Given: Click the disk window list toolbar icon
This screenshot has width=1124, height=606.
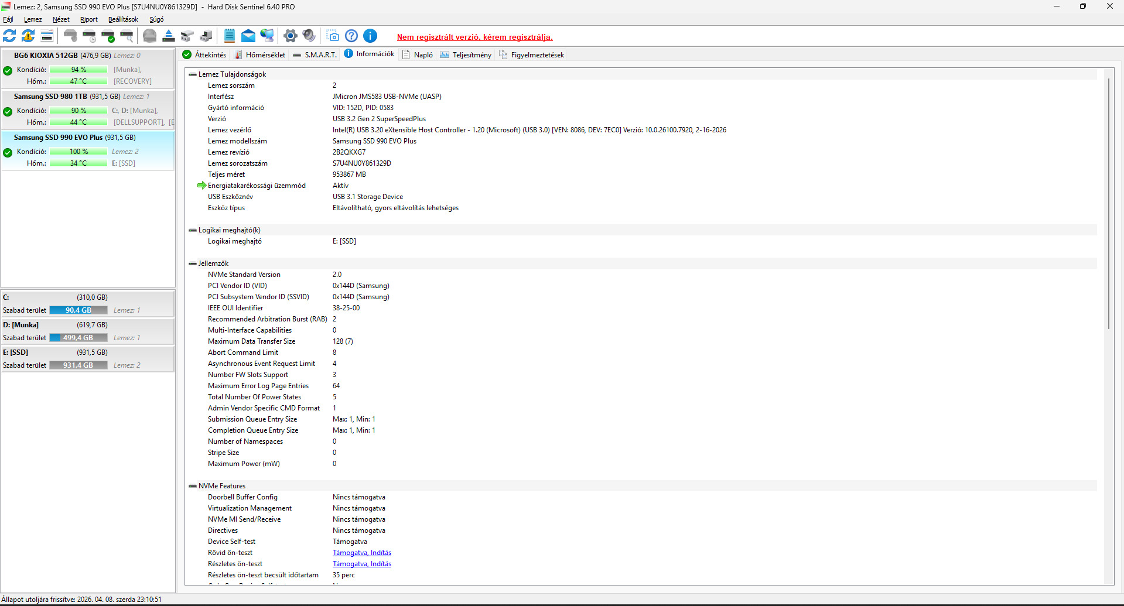Looking at the screenshot, I should 47,36.
